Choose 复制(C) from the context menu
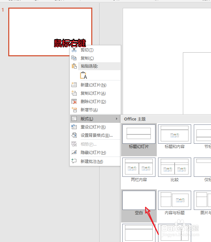This screenshot has width=211, height=242. click(x=95, y=58)
